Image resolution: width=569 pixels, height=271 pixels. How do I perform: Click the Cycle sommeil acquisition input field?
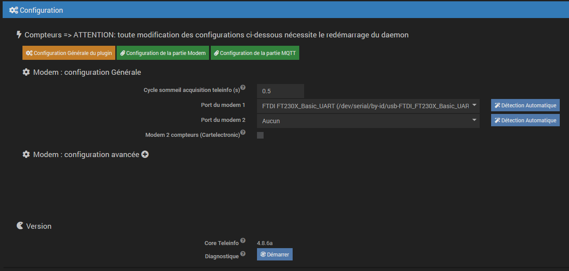[x=280, y=91]
